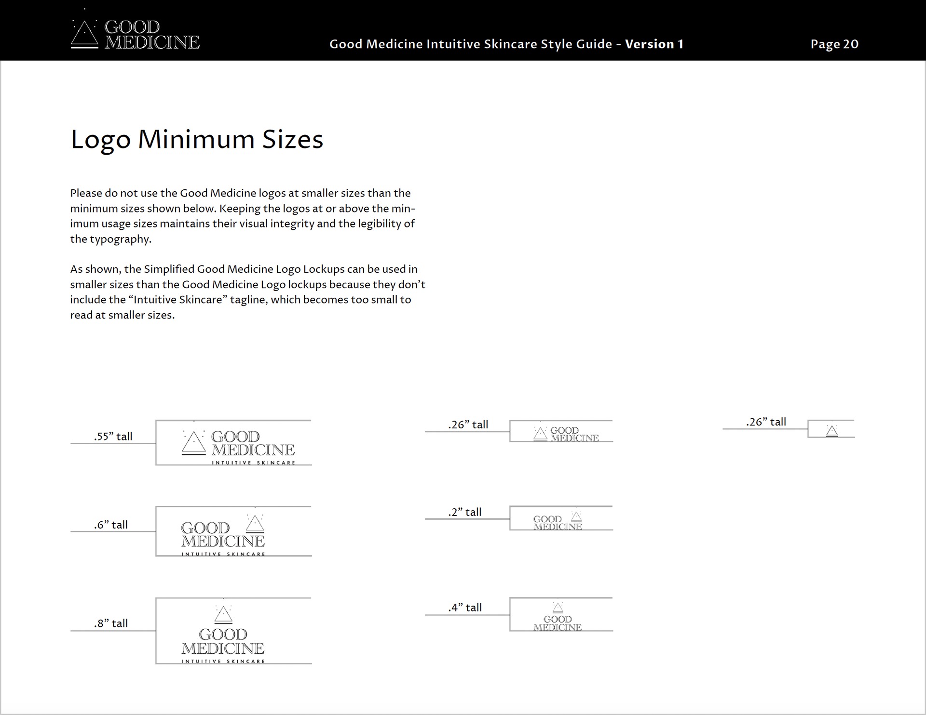The image size is (926, 715).
Task: Click the '.6” tall' label
Action: 111,525
